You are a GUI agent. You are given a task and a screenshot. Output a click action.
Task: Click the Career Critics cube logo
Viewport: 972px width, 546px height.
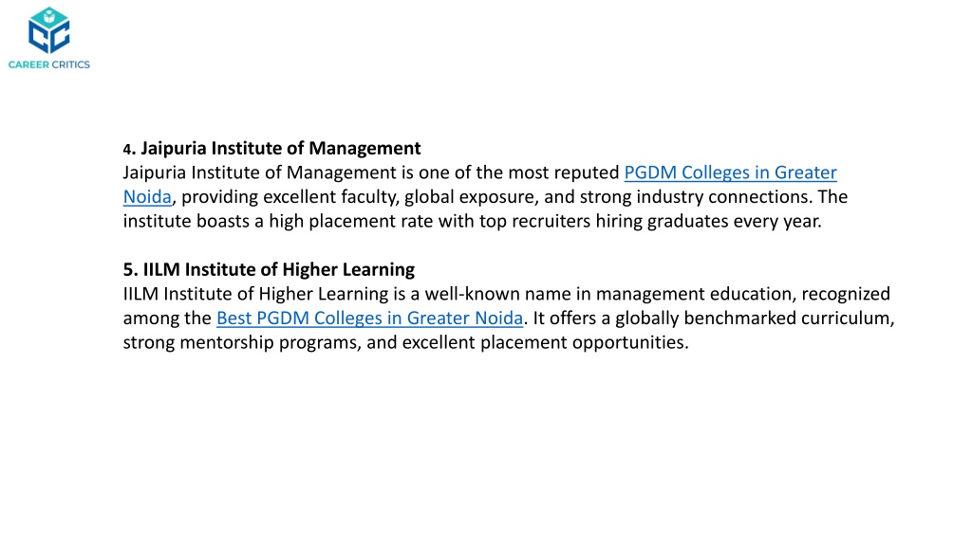[x=49, y=30]
